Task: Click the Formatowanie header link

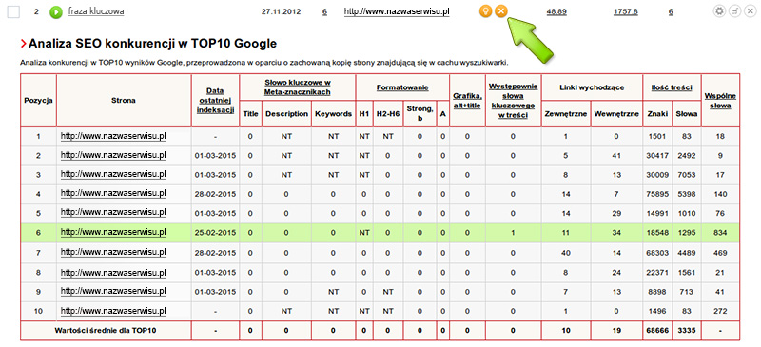Action: point(402,87)
